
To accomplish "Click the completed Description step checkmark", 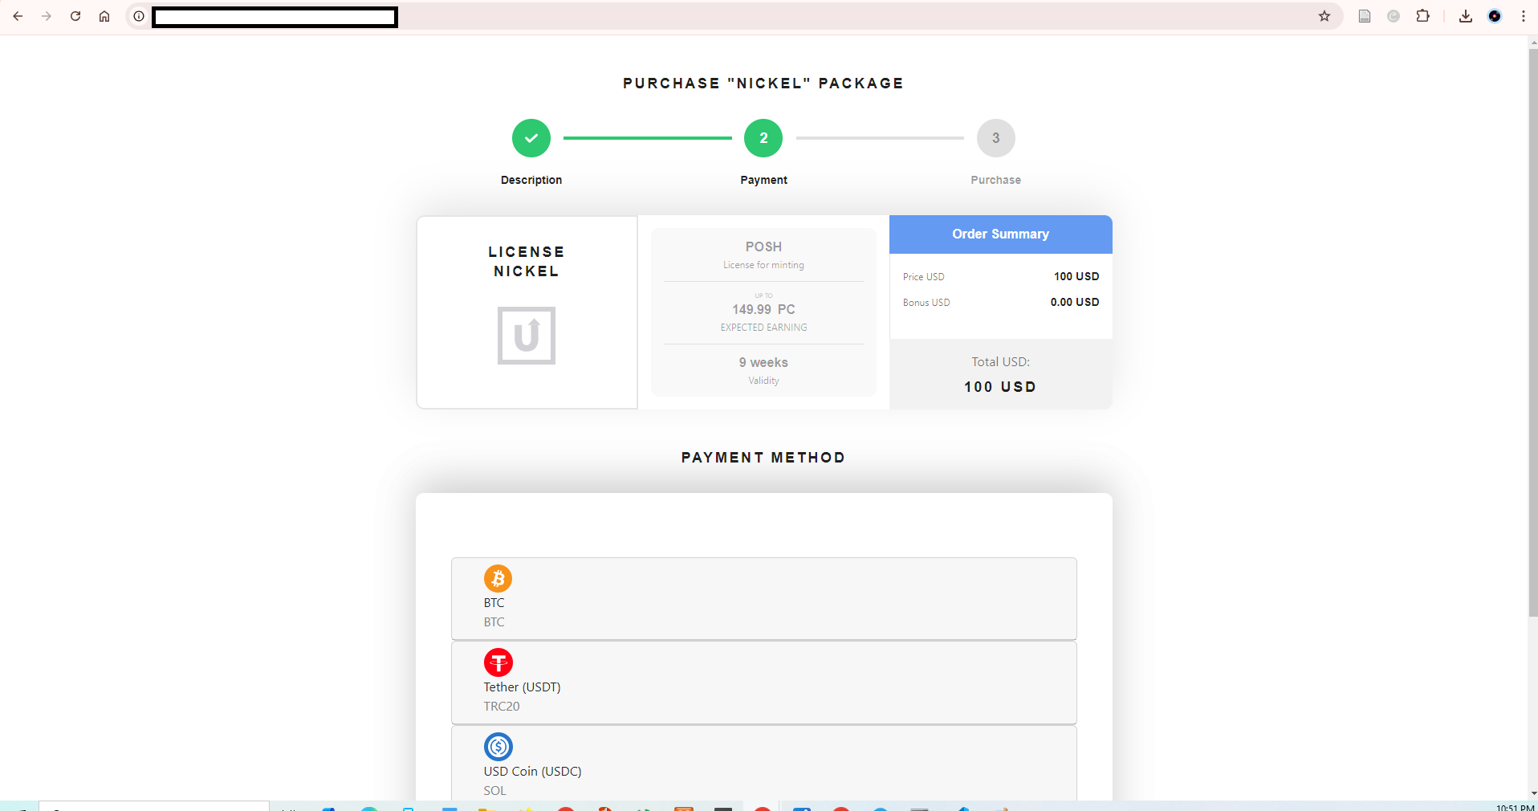I will coord(531,137).
